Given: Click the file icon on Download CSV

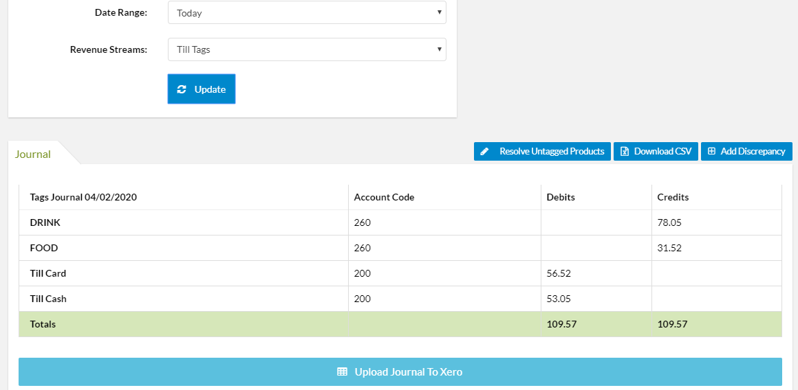Looking at the screenshot, I should click(625, 151).
